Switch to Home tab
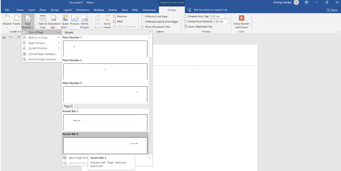 point(20,10)
